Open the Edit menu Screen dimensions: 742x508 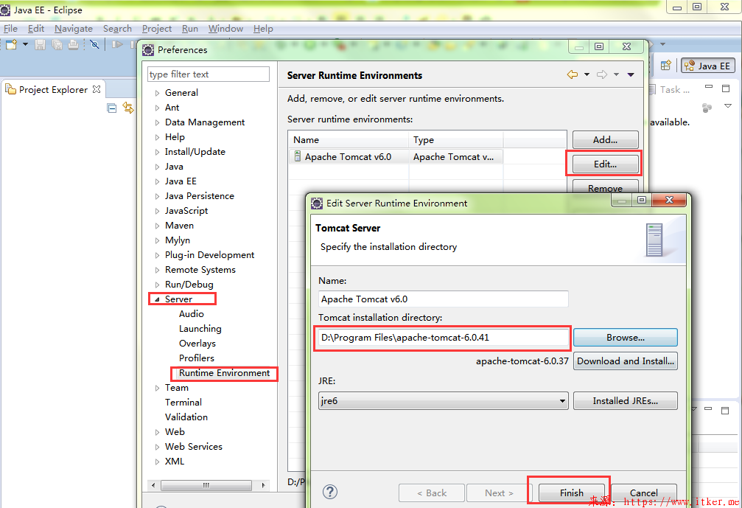(36, 29)
